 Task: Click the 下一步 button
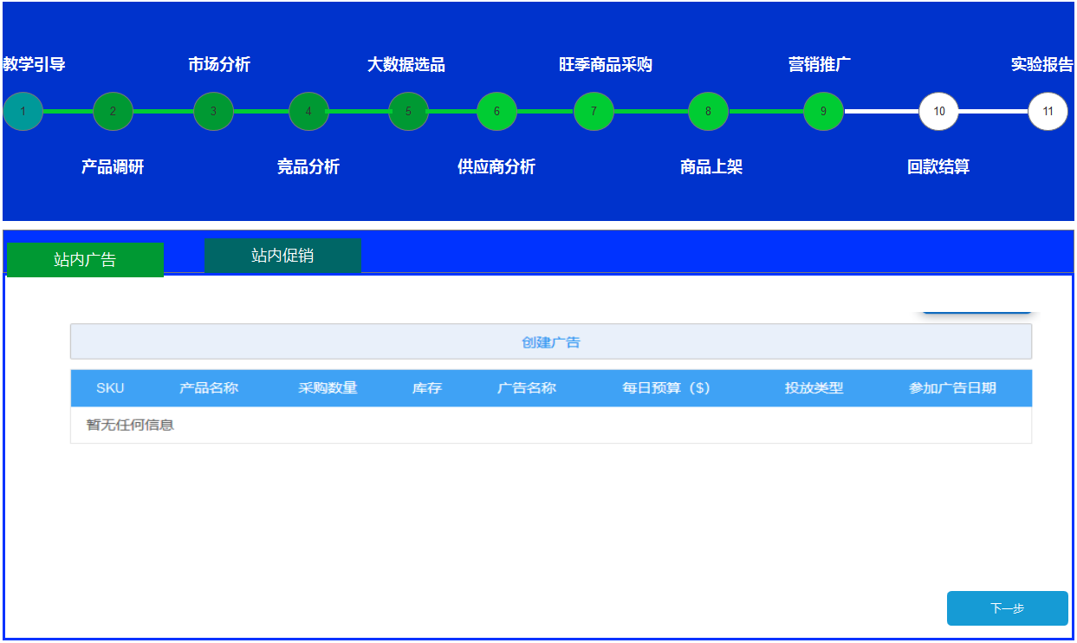1007,608
